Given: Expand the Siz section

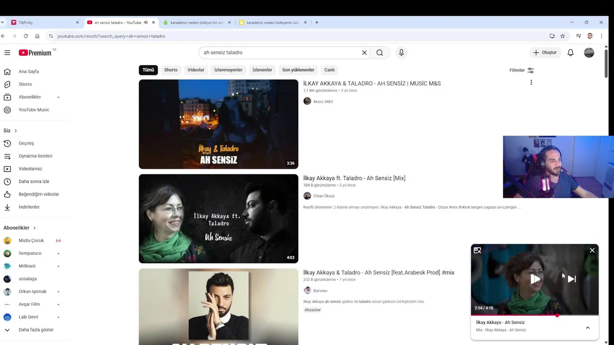Looking at the screenshot, I should [x=11, y=130].
